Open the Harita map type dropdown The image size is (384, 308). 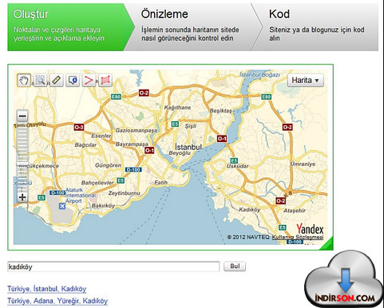(306, 81)
